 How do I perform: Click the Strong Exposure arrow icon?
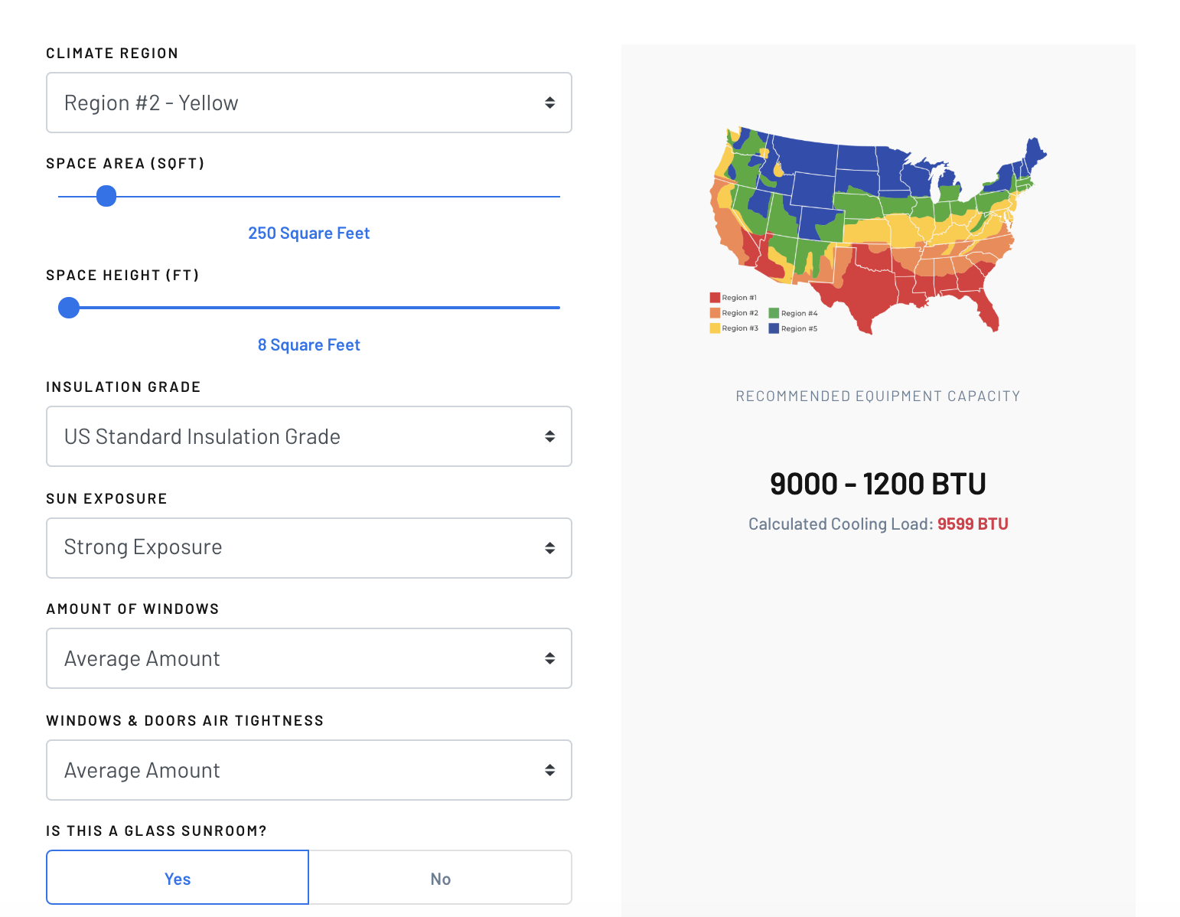(549, 548)
